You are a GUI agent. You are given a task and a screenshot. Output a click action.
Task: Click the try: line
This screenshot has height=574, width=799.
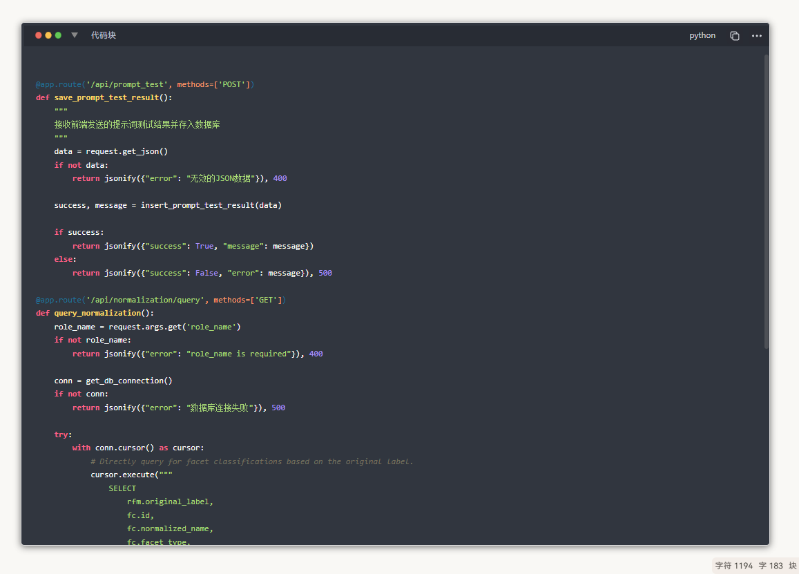[63, 434]
